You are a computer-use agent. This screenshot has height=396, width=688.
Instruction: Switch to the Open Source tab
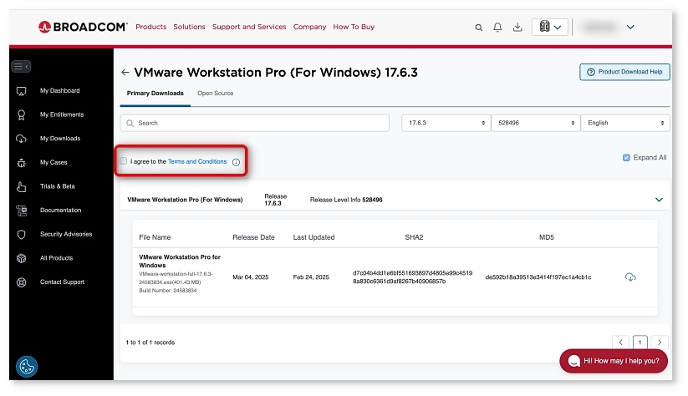[215, 94]
